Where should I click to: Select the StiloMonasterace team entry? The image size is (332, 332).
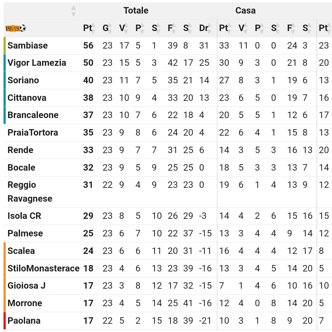click(43, 268)
